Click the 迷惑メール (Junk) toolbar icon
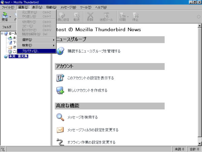Viewport: 202px width, 152px height. [106, 17]
